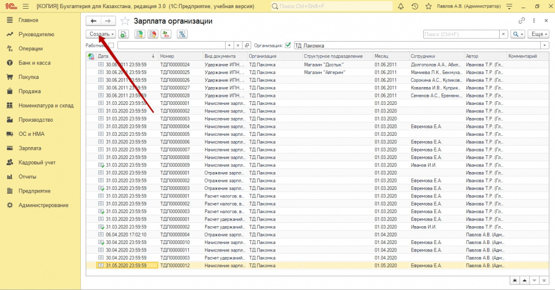The width and height of the screenshot is (555, 290).
Task: Select row dated 06.04.2020 17:02:10
Action: [317, 235]
